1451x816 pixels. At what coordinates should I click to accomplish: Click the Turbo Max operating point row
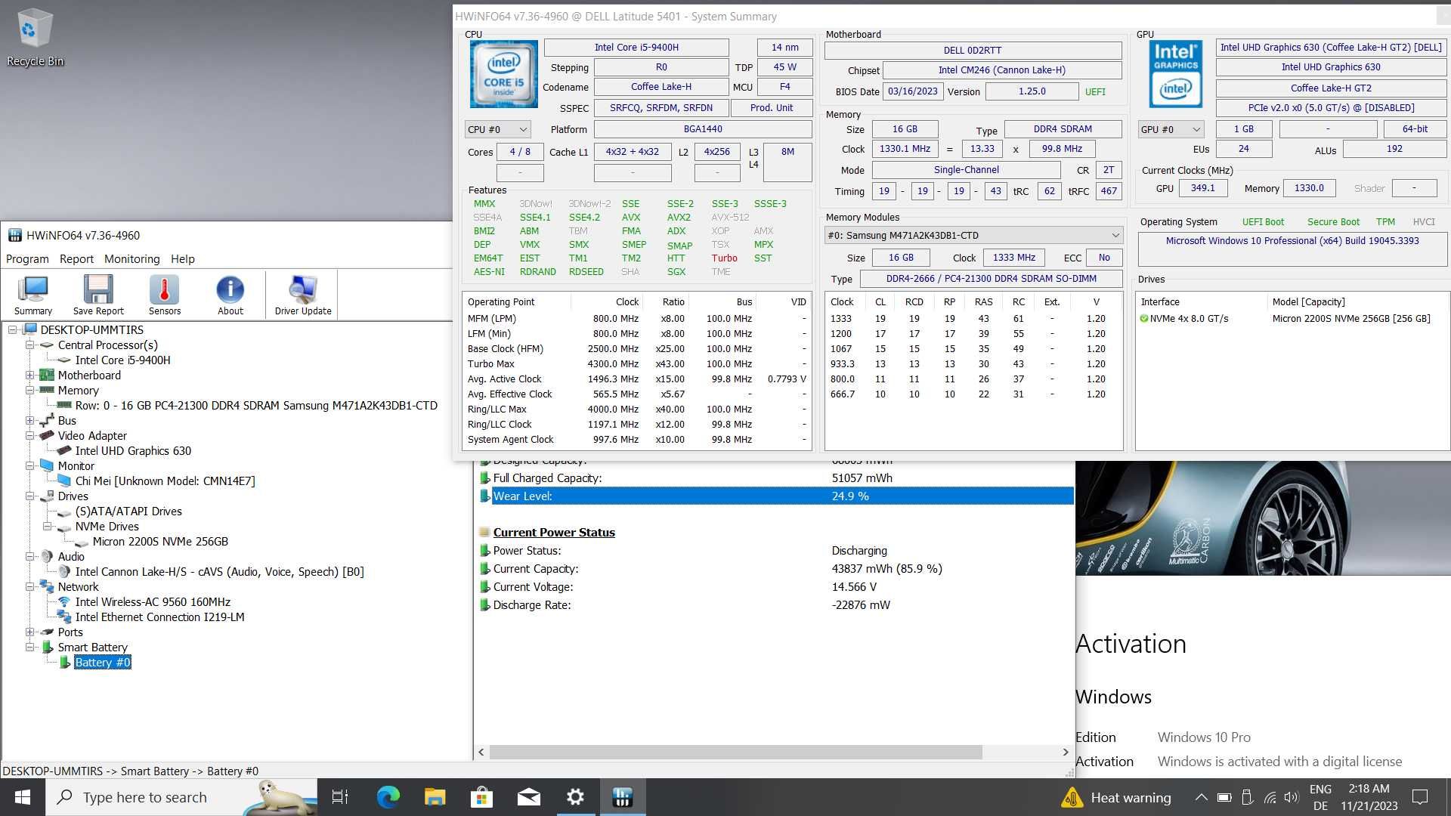[x=636, y=364]
